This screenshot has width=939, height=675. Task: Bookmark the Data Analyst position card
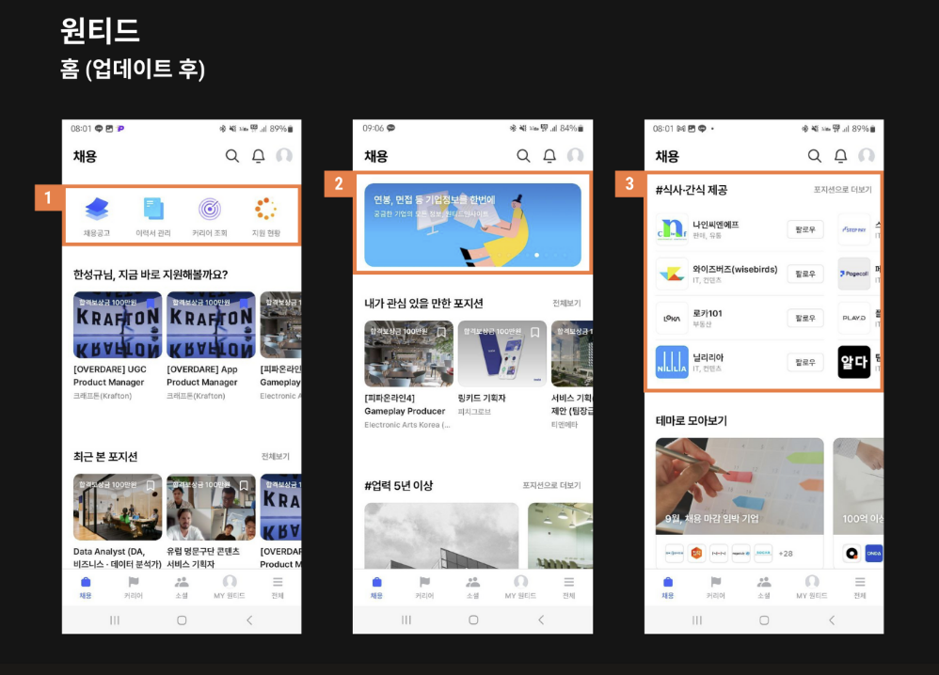[x=151, y=485]
